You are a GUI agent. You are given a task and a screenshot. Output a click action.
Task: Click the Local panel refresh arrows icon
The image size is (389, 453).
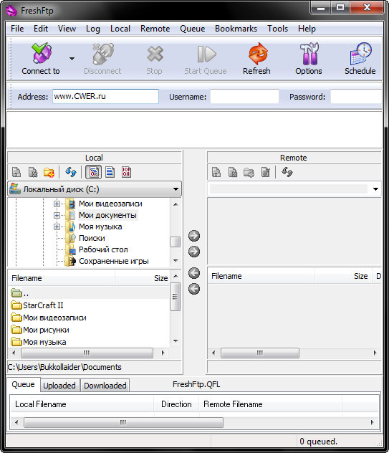pyautogui.click(x=71, y=172)
